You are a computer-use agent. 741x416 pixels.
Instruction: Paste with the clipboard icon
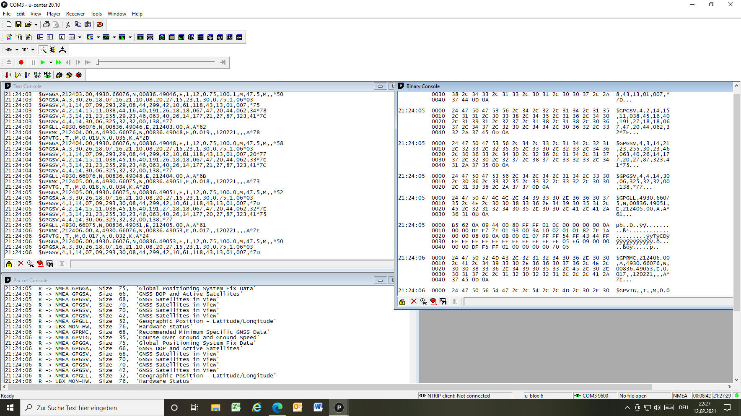88,24
